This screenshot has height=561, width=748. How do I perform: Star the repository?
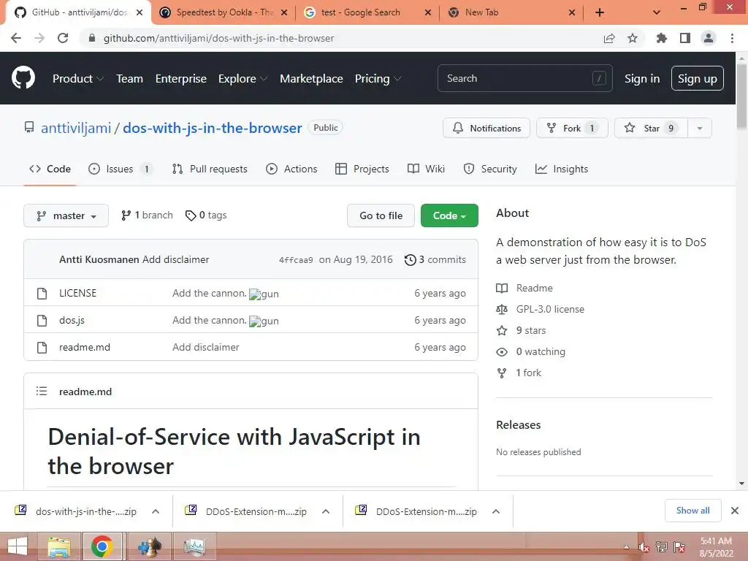(651, 128)
